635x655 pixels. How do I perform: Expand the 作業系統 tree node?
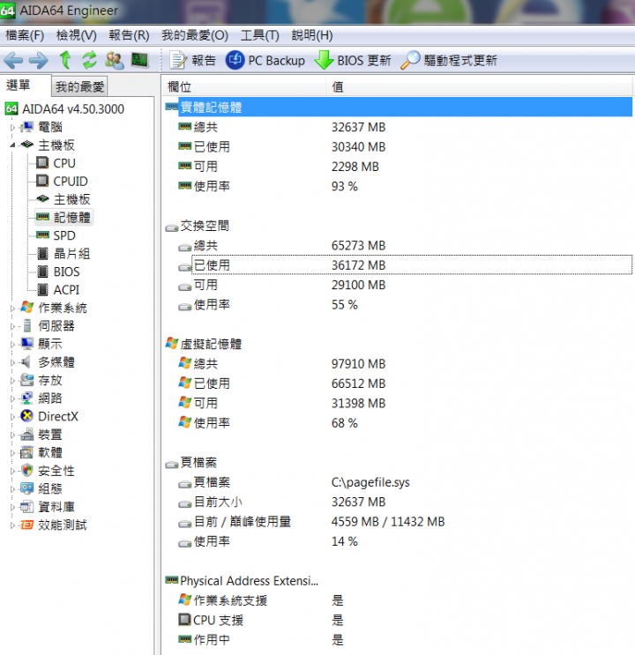(x=12, y=308)
